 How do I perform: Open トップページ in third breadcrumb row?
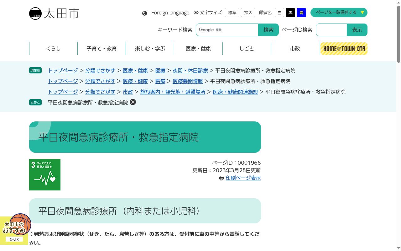pos(63,92)
